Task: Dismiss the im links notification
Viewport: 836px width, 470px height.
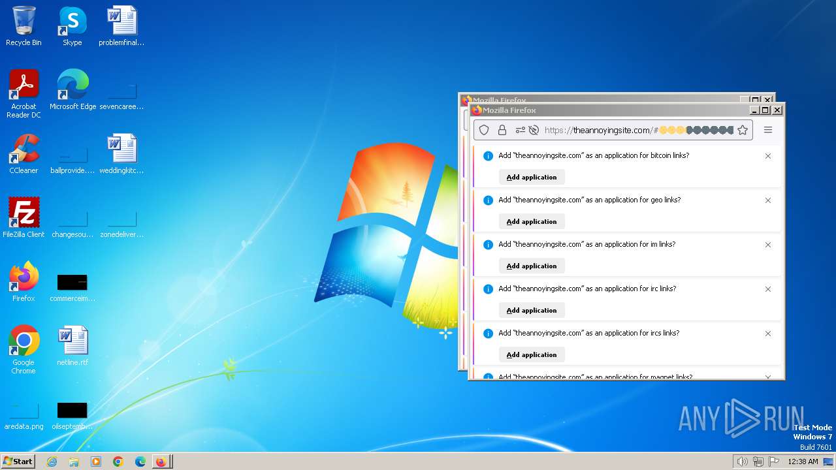Action: click(x=768, y=245)
